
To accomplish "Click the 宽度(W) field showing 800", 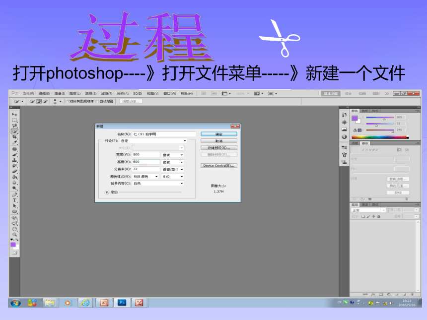I will click(145, 155).
